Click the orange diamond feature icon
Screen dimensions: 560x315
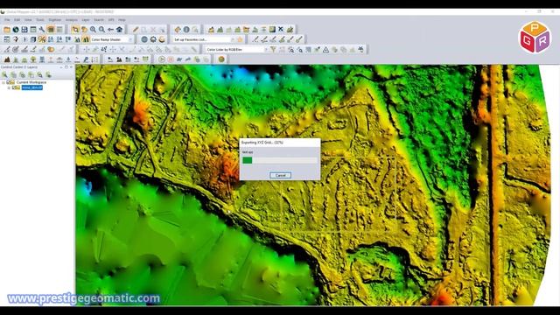(x=178, y=30)
